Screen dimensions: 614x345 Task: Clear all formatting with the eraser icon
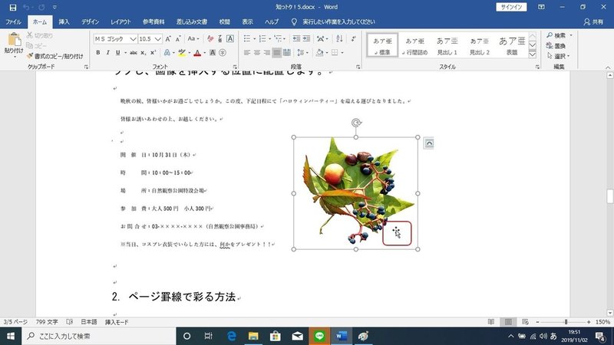click(x=210, y=39)
